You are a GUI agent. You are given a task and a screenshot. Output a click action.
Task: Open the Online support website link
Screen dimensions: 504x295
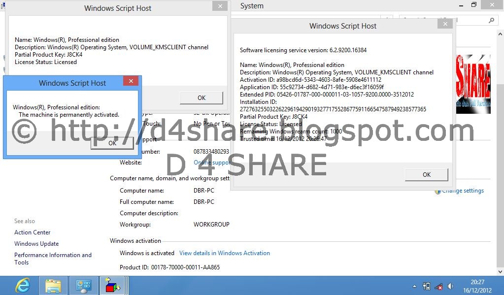[x=212, y=163]
